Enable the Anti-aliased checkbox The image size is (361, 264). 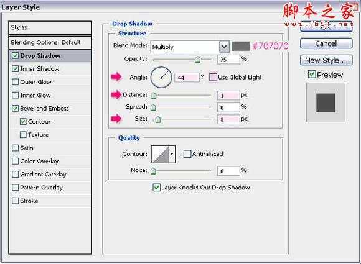coord(187,153)
